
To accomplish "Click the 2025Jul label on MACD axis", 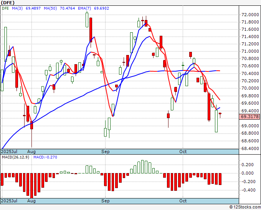I will coord(9,201).
